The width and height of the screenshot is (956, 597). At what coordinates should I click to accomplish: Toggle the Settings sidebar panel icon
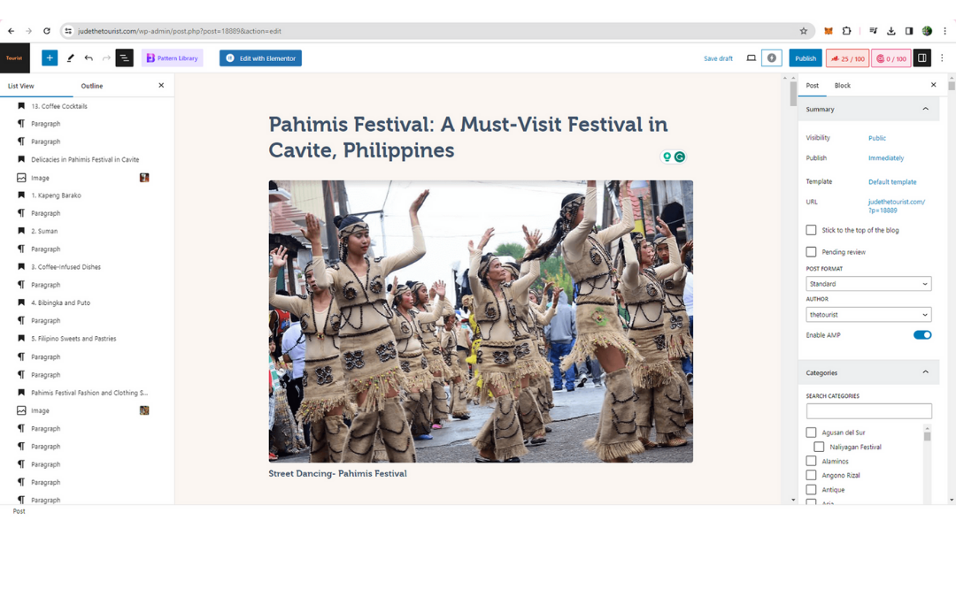[x=921, y=57]
